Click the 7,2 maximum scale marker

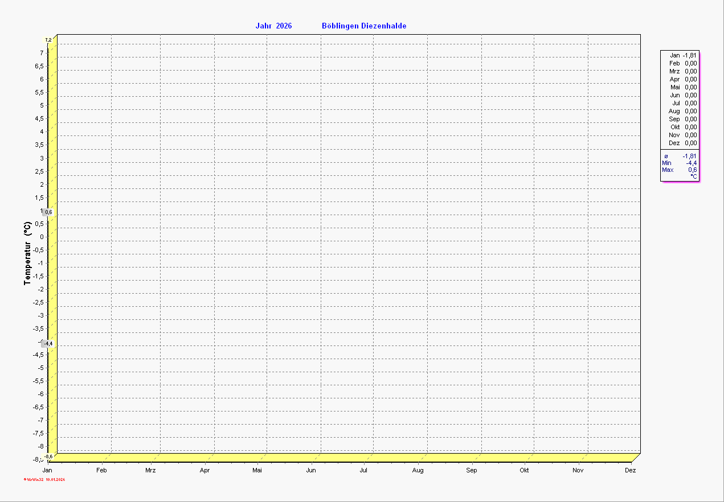(48, 39)
